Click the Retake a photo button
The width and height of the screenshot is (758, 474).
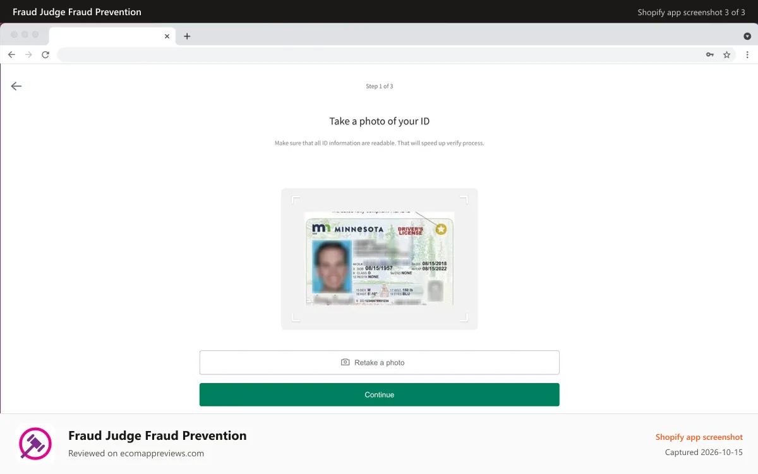click(379, 363)
